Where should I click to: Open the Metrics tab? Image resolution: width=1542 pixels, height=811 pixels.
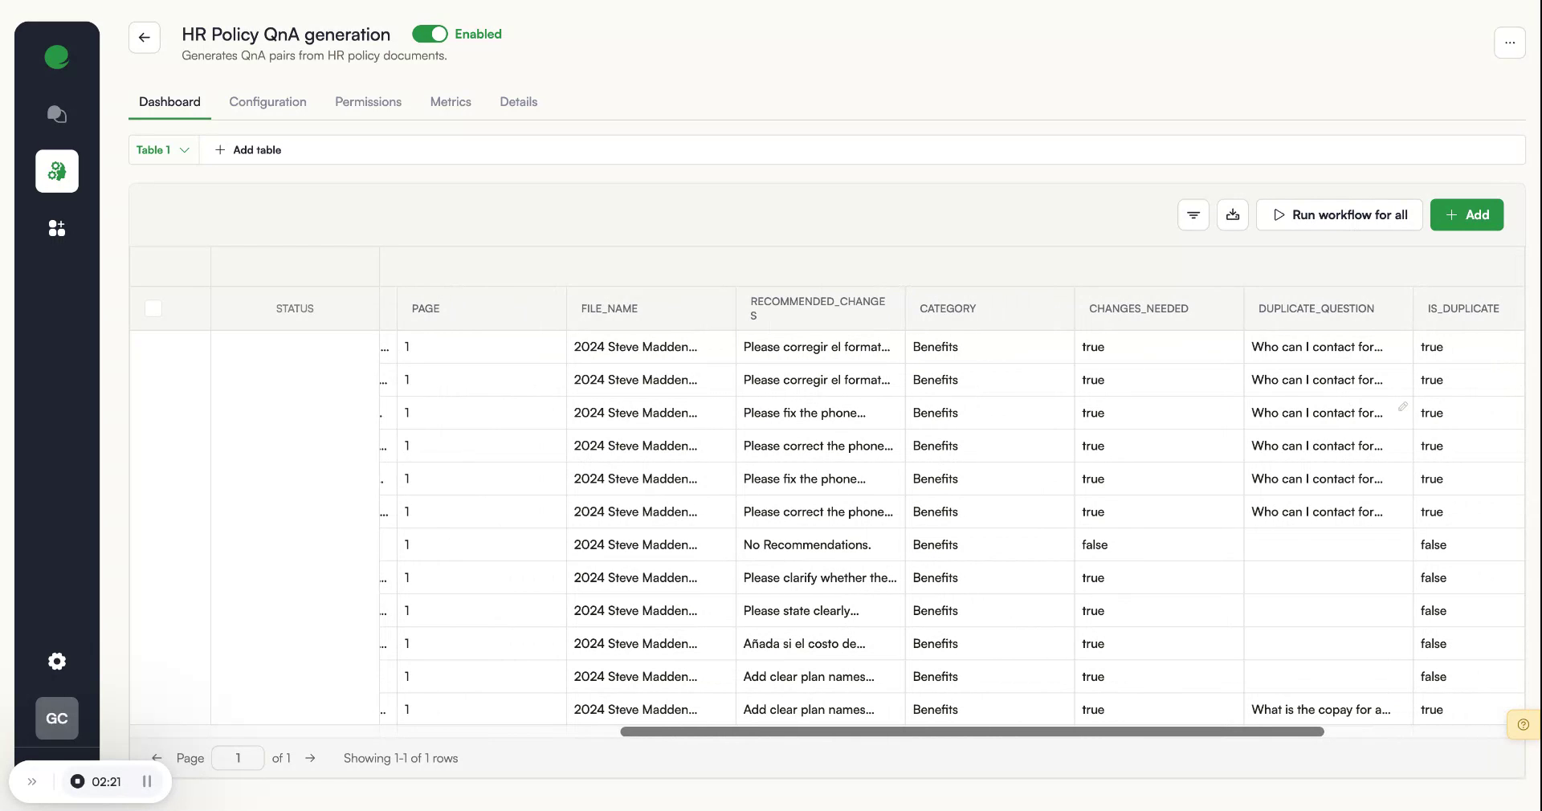coord(450,102)
